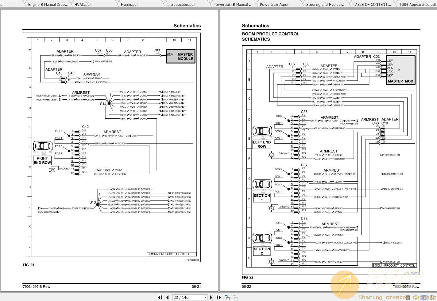
Task: Click the 79034095 B Rev. footer on left page
Action: coord(36,287)
